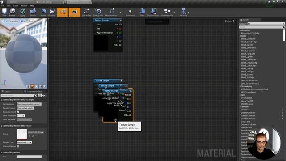Select Blend_Overlay in the palette
This screenshot has height=161, width=286.
(247, 68)
